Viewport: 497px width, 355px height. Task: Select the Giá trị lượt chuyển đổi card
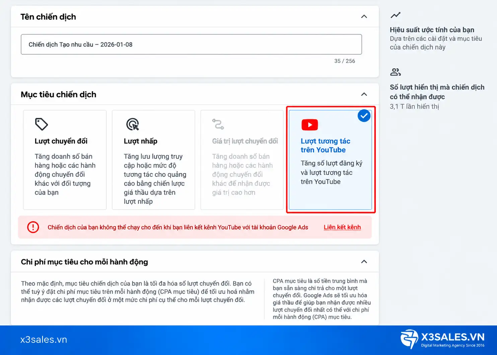point(242,160)
